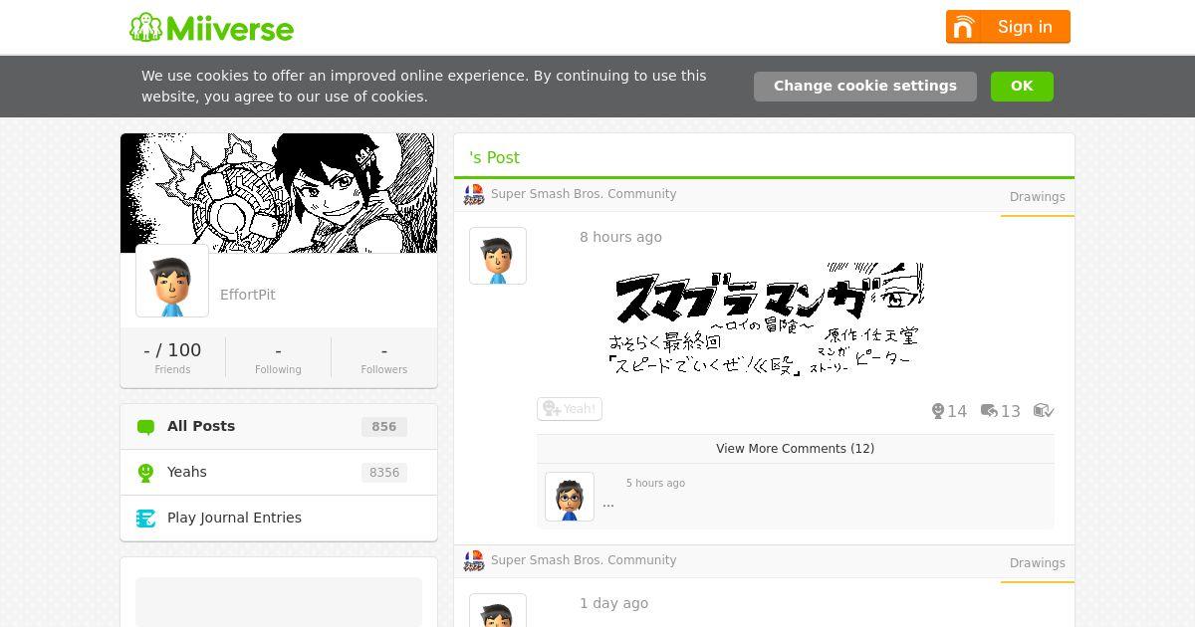Open the poster avatar on the 8 hours ago post
1195x627 pixels.
(x=498, y=256)
